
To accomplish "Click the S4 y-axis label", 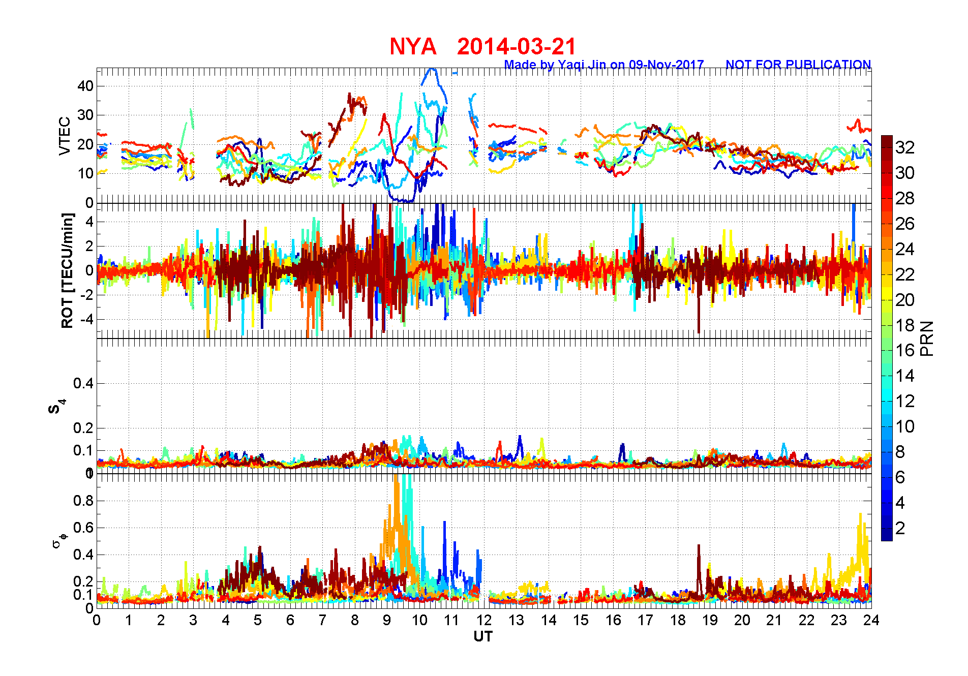I will pos(57,407).
